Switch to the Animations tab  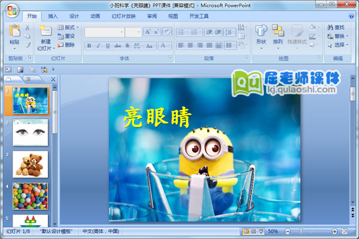tap(95, 16)
